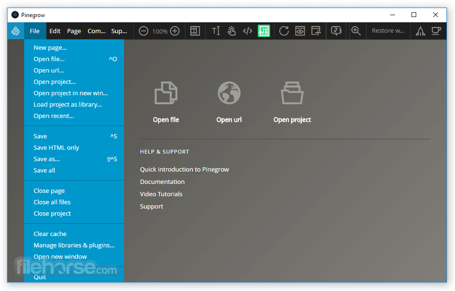The height and width of the screenshot is (291, 455).
Task: Open the Com... menu
Action: tap(96, 31)
